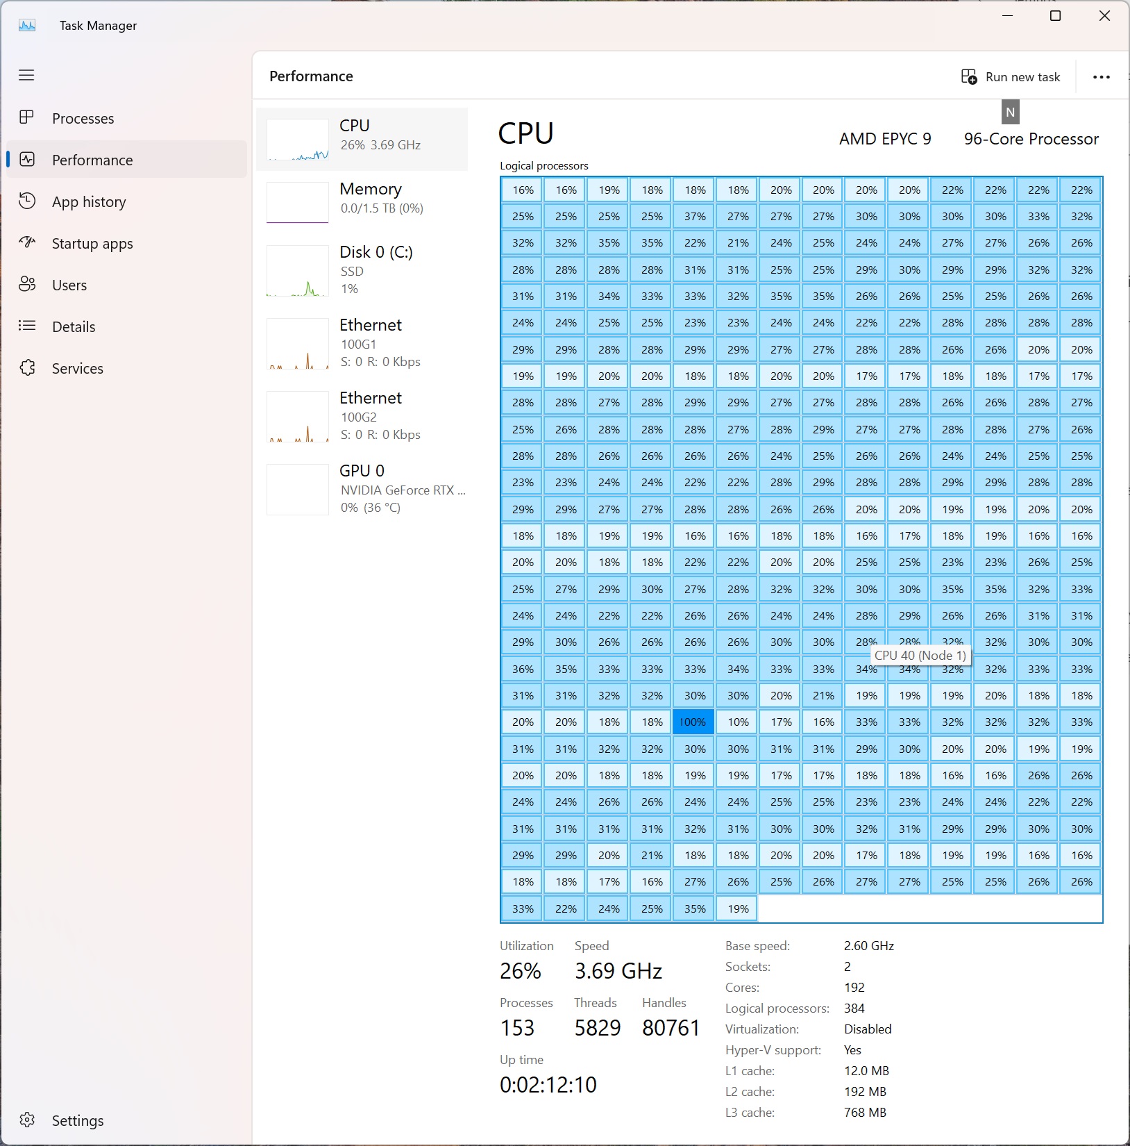Select the Performance page label

coord(92,160)
